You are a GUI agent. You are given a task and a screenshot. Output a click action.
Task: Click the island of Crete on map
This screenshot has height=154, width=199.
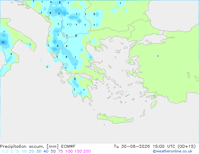coord(115,118)
